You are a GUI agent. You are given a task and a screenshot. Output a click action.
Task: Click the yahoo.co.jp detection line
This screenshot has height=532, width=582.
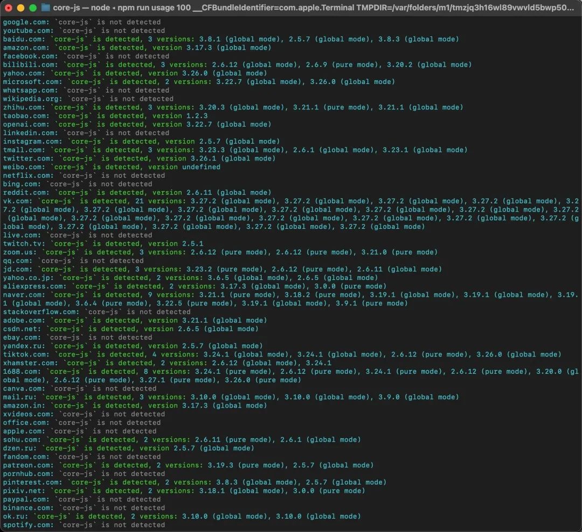(190, 278)
